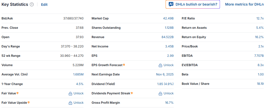
Task: Open the EBITDA value 7.707B
Action: coord(259,56)
